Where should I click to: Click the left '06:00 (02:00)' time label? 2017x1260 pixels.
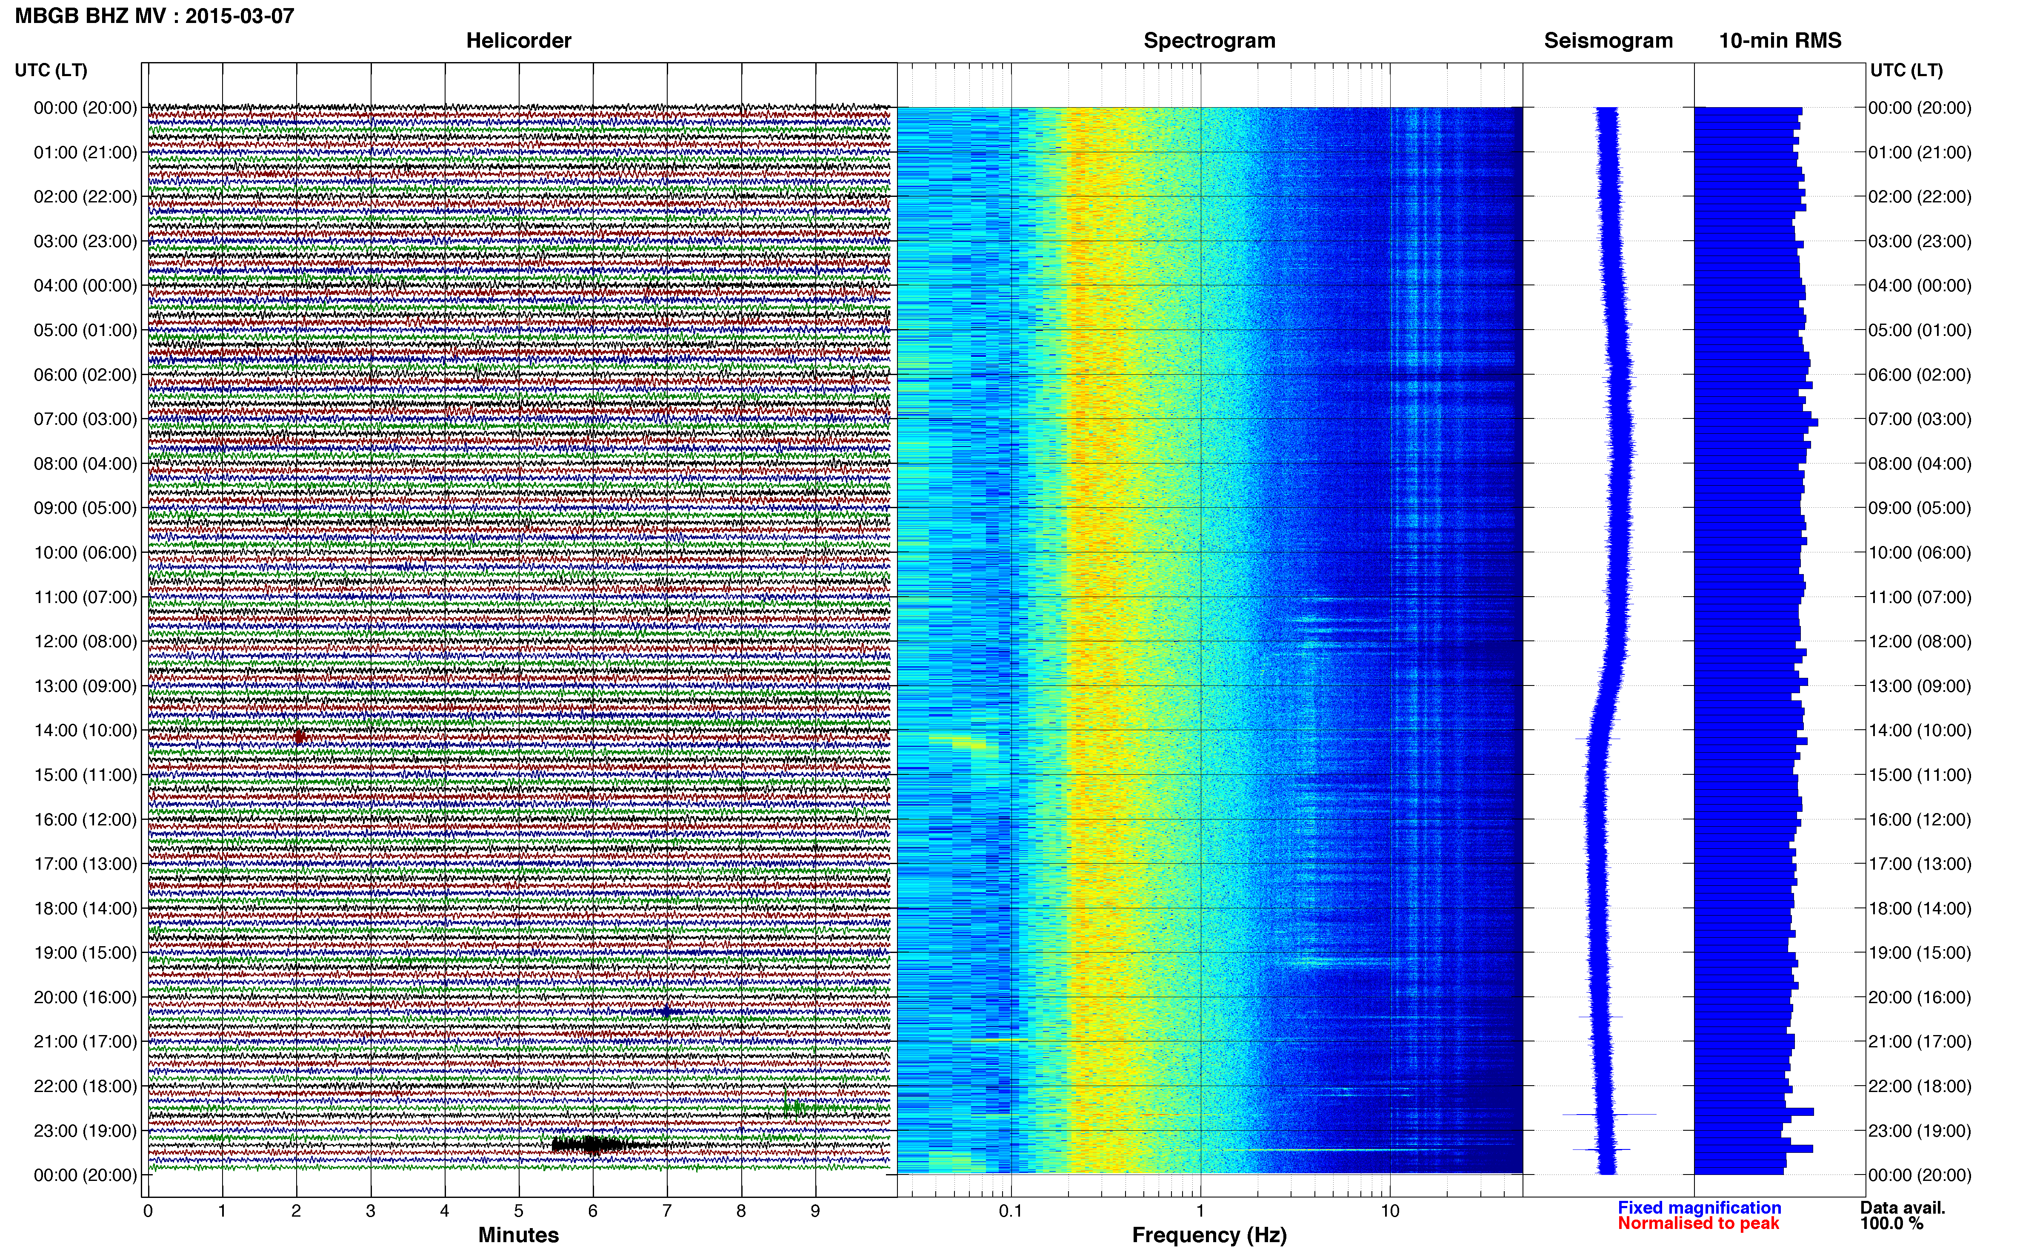click(85, 374)
